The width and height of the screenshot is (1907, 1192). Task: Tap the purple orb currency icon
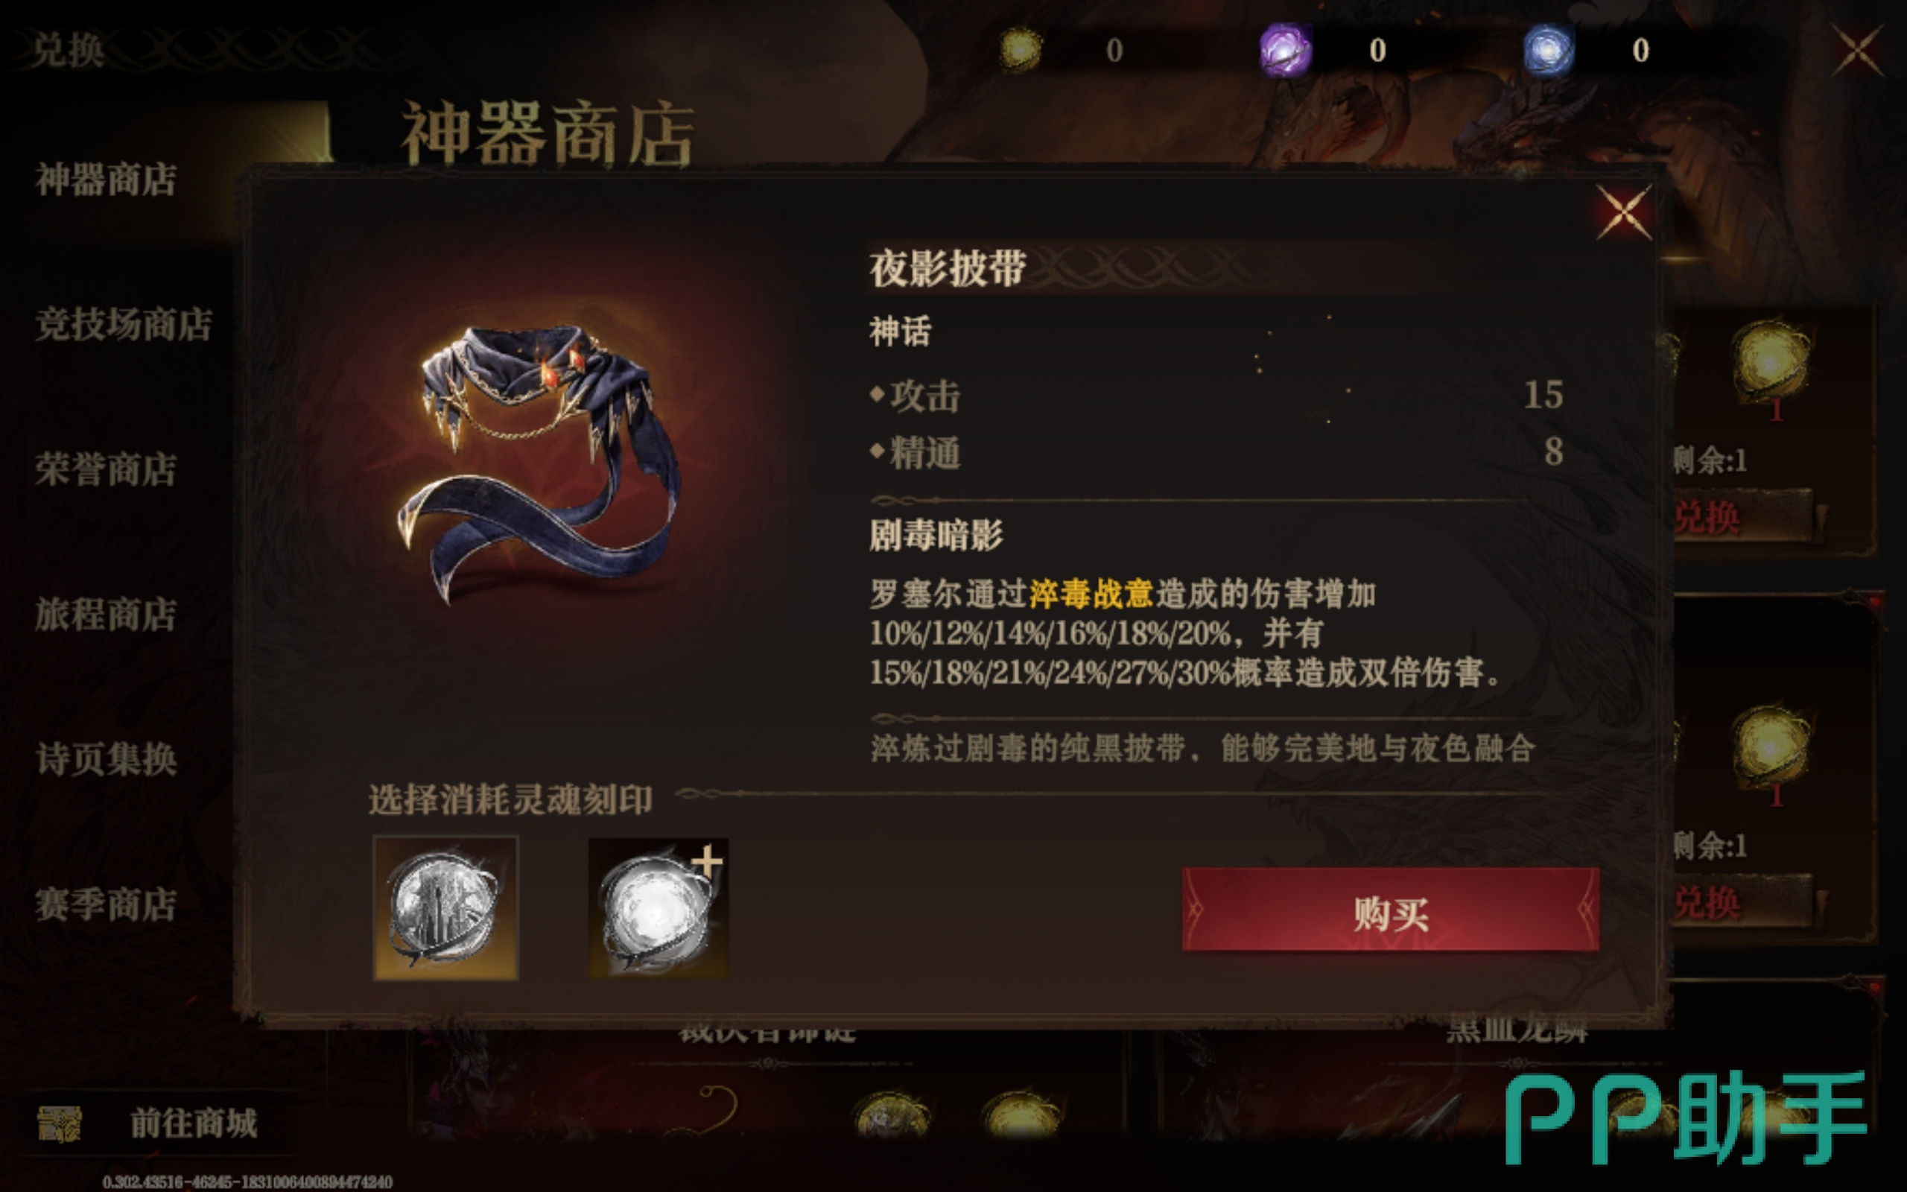point(1284,50)
